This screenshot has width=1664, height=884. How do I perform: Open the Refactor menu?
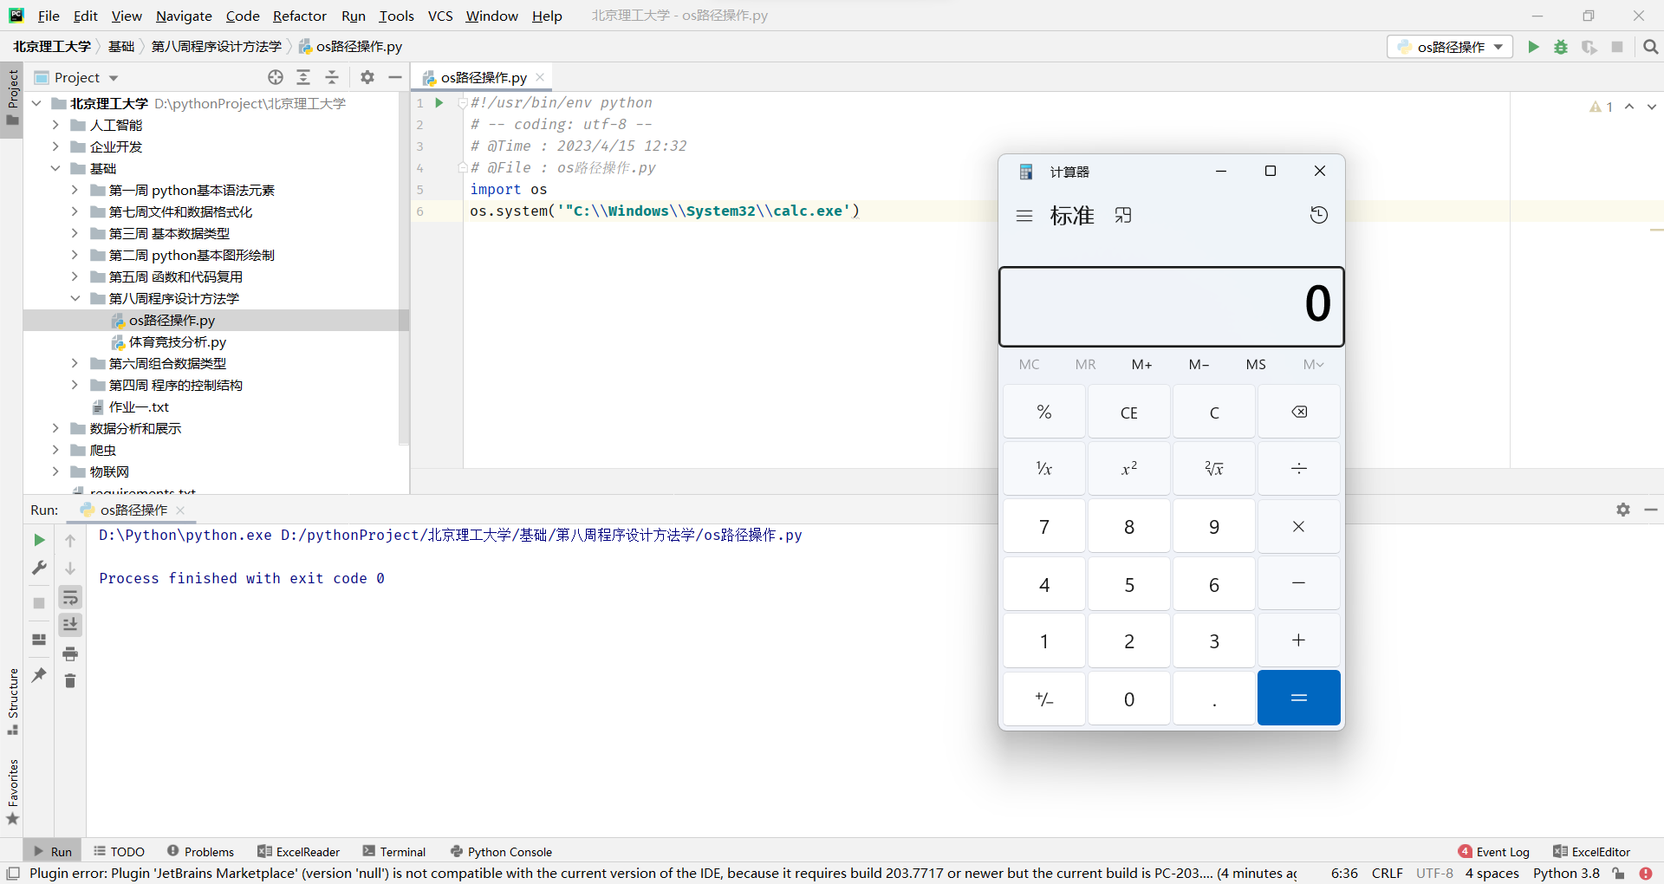(x=299, y=16)
